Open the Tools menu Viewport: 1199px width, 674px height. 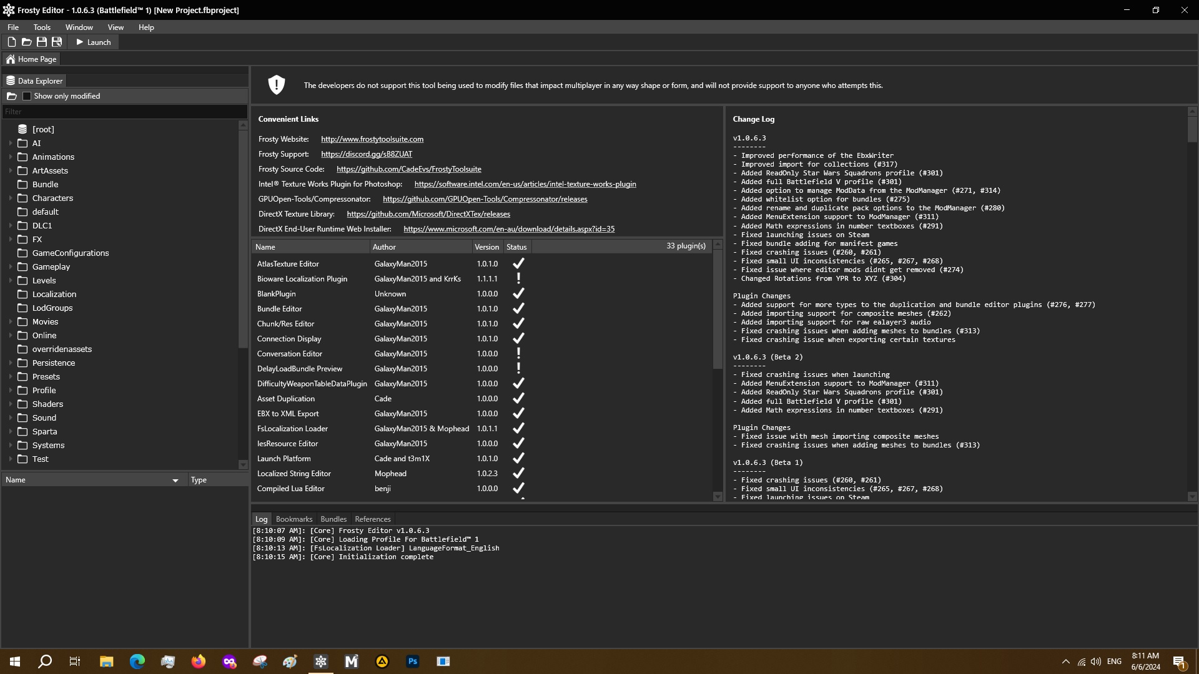coord(42,27)
